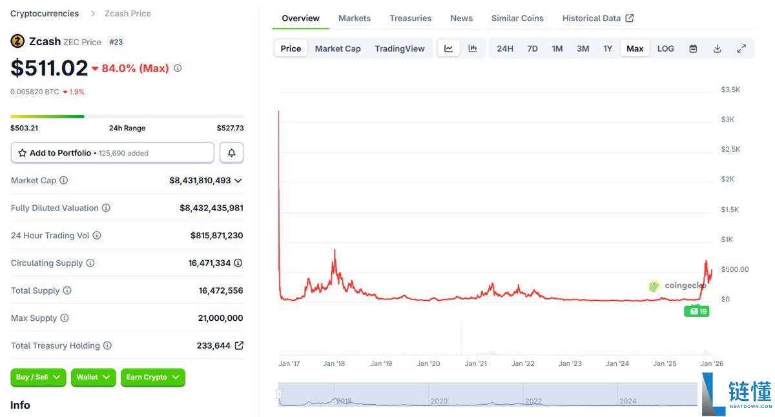The width and height of the screenshot is (775, 417).
Task: Select the Price chart toggle
Action: [291, 48]
